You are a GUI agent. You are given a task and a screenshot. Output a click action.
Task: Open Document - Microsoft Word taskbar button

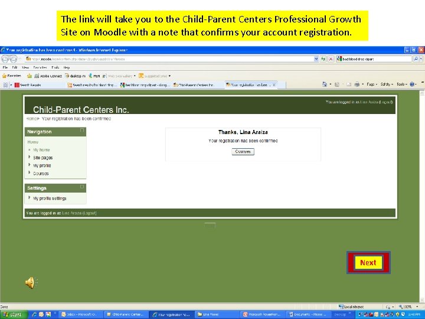pos(308,314)
